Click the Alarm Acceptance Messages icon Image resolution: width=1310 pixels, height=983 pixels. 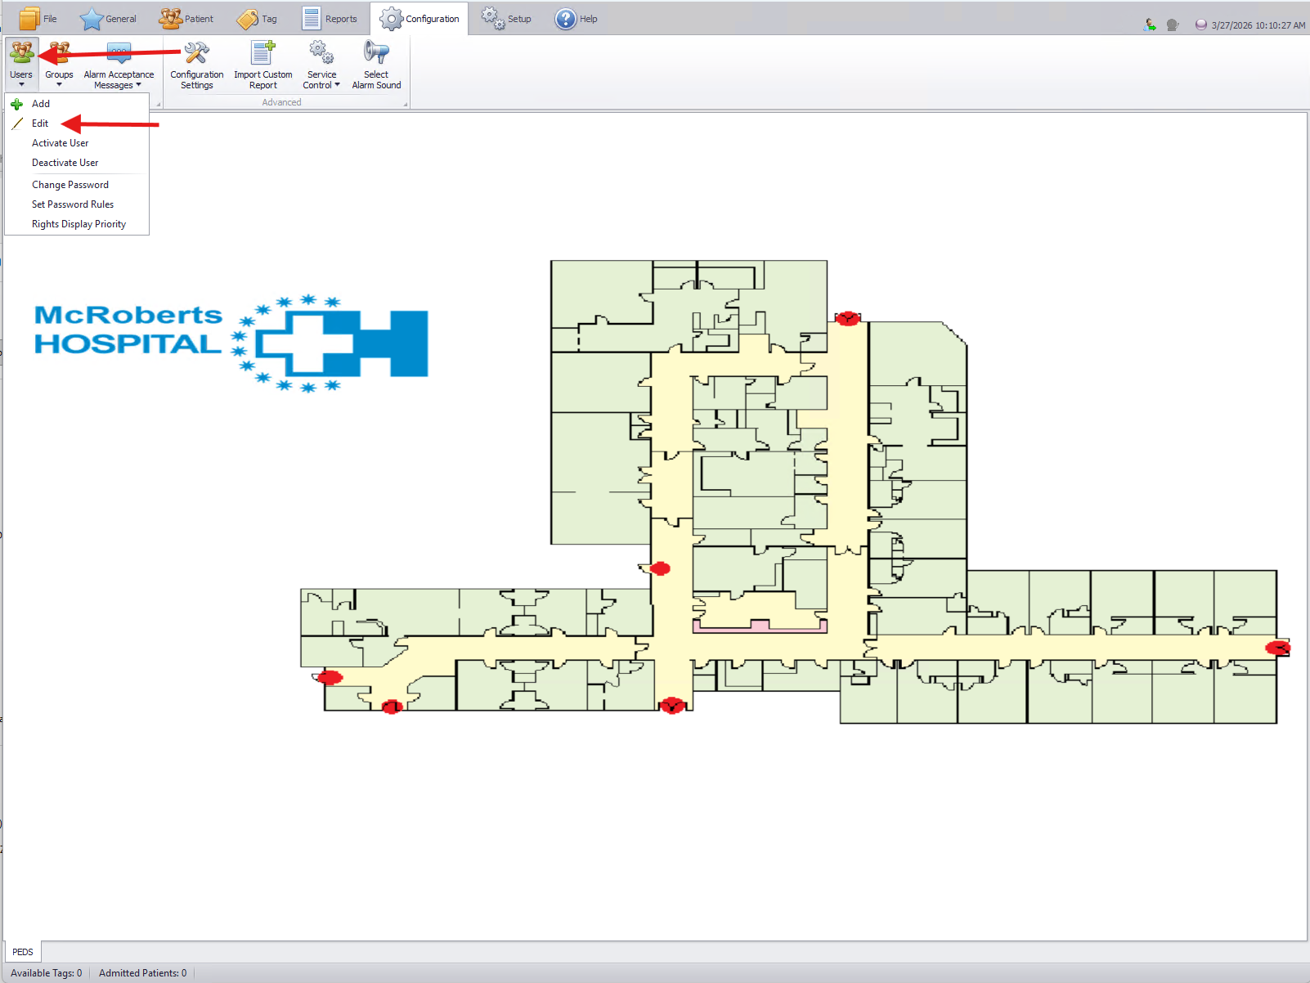119,54
